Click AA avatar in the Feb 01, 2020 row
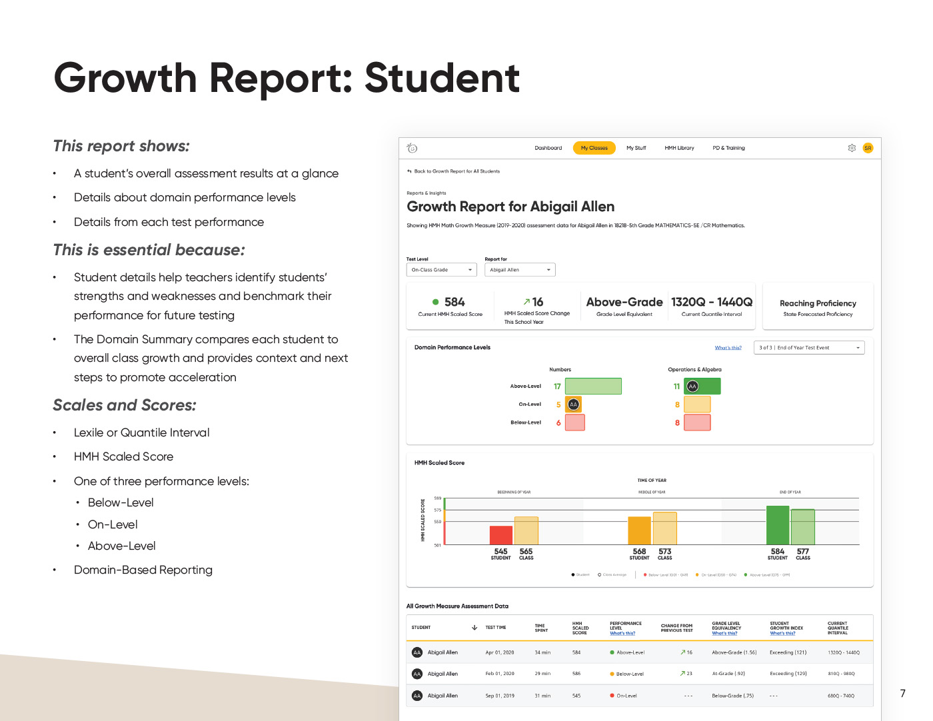 [417, 674]
